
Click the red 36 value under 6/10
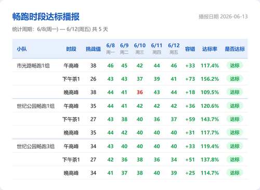(140, 92)
